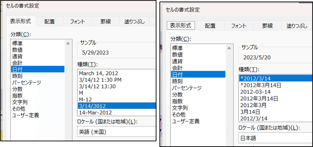Viewport: 313px width, 147px height.
Task: Open the 配置 tab in left dialog
Action: pyautogui.click(x=50, y=21)
